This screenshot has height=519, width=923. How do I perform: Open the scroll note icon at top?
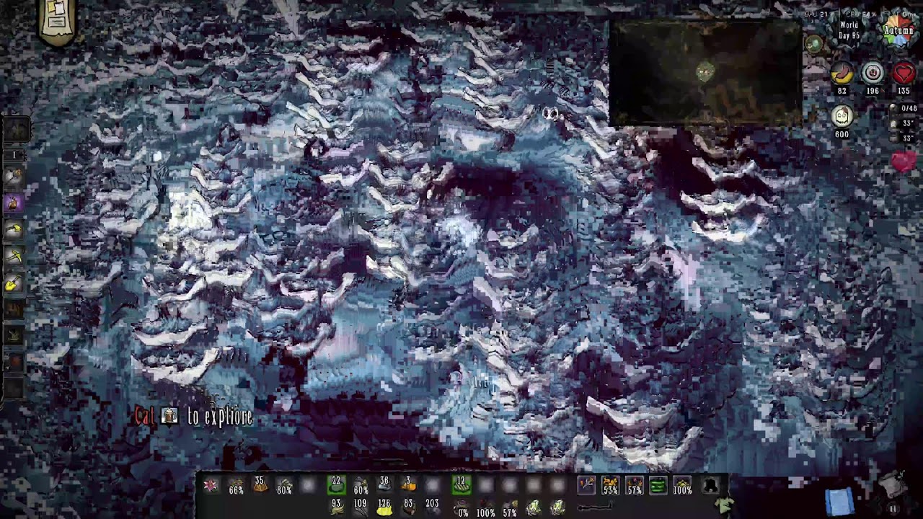tap(58, 22)
